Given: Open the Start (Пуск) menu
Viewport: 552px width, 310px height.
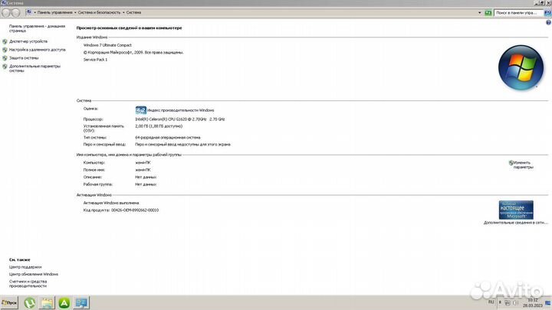Looking at the screenshot, I should tap(9, 302).
